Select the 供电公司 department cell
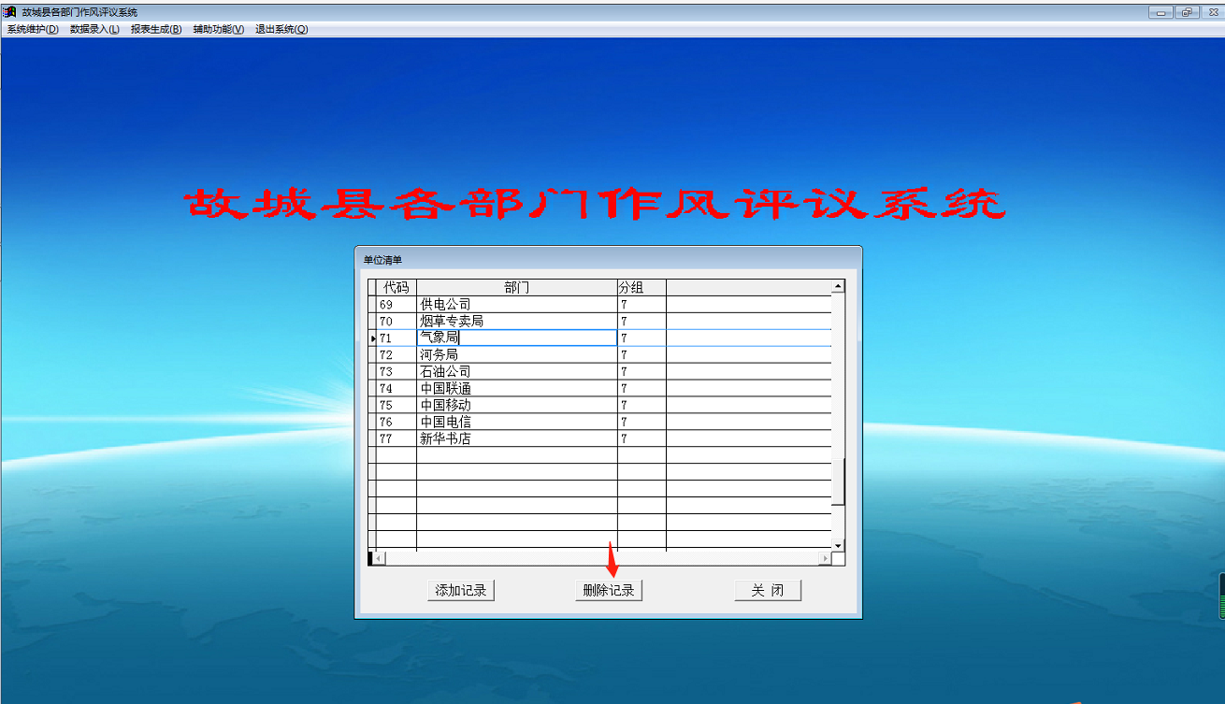Screen dimensions: 1225x704 point(516,305)
